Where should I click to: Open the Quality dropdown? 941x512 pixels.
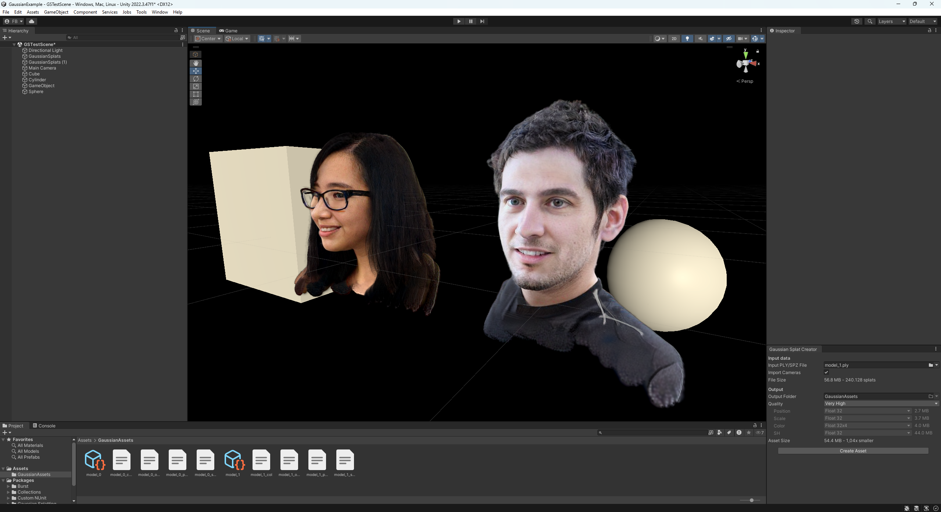pyautogui.click(x=881, y=403)
